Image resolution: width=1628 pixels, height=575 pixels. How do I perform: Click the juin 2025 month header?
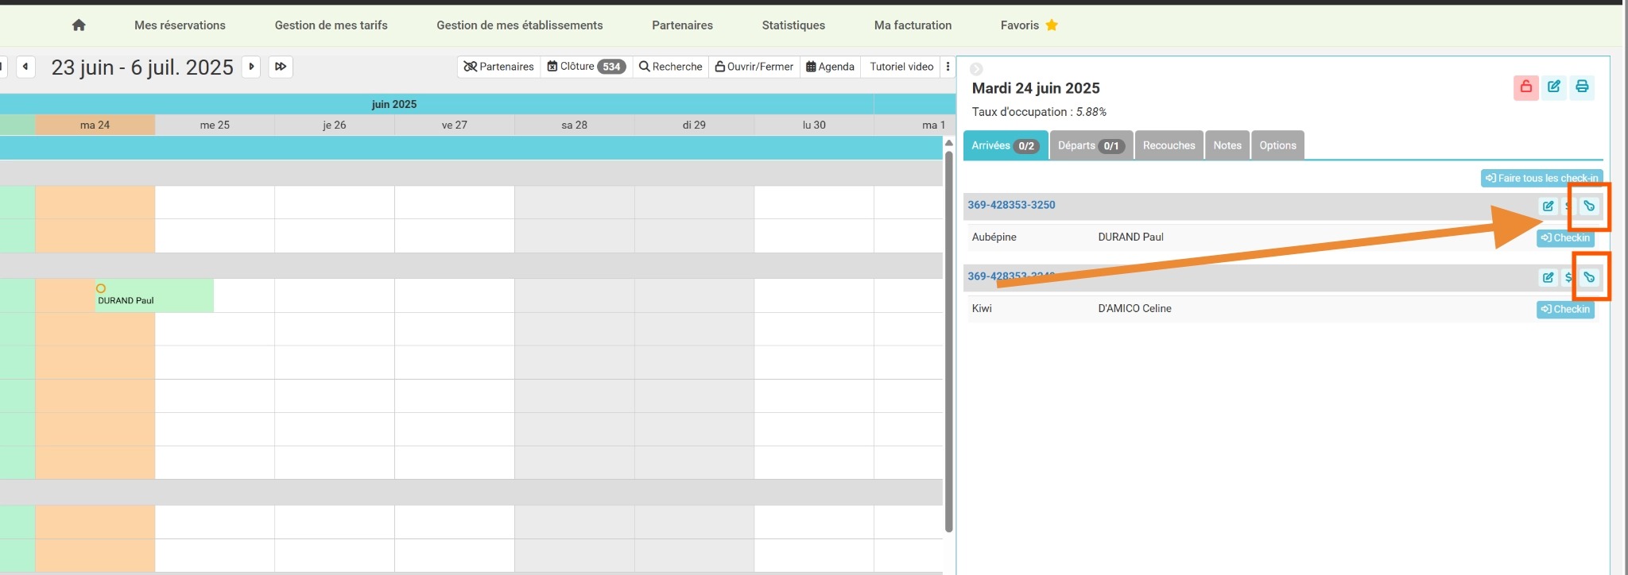coord(394,104)
